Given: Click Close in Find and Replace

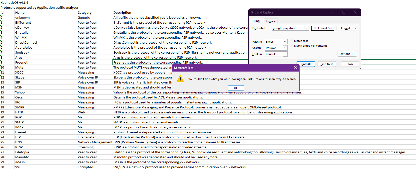Looking at the screenshot, I should pyautogui.click(x=350, y=64).
